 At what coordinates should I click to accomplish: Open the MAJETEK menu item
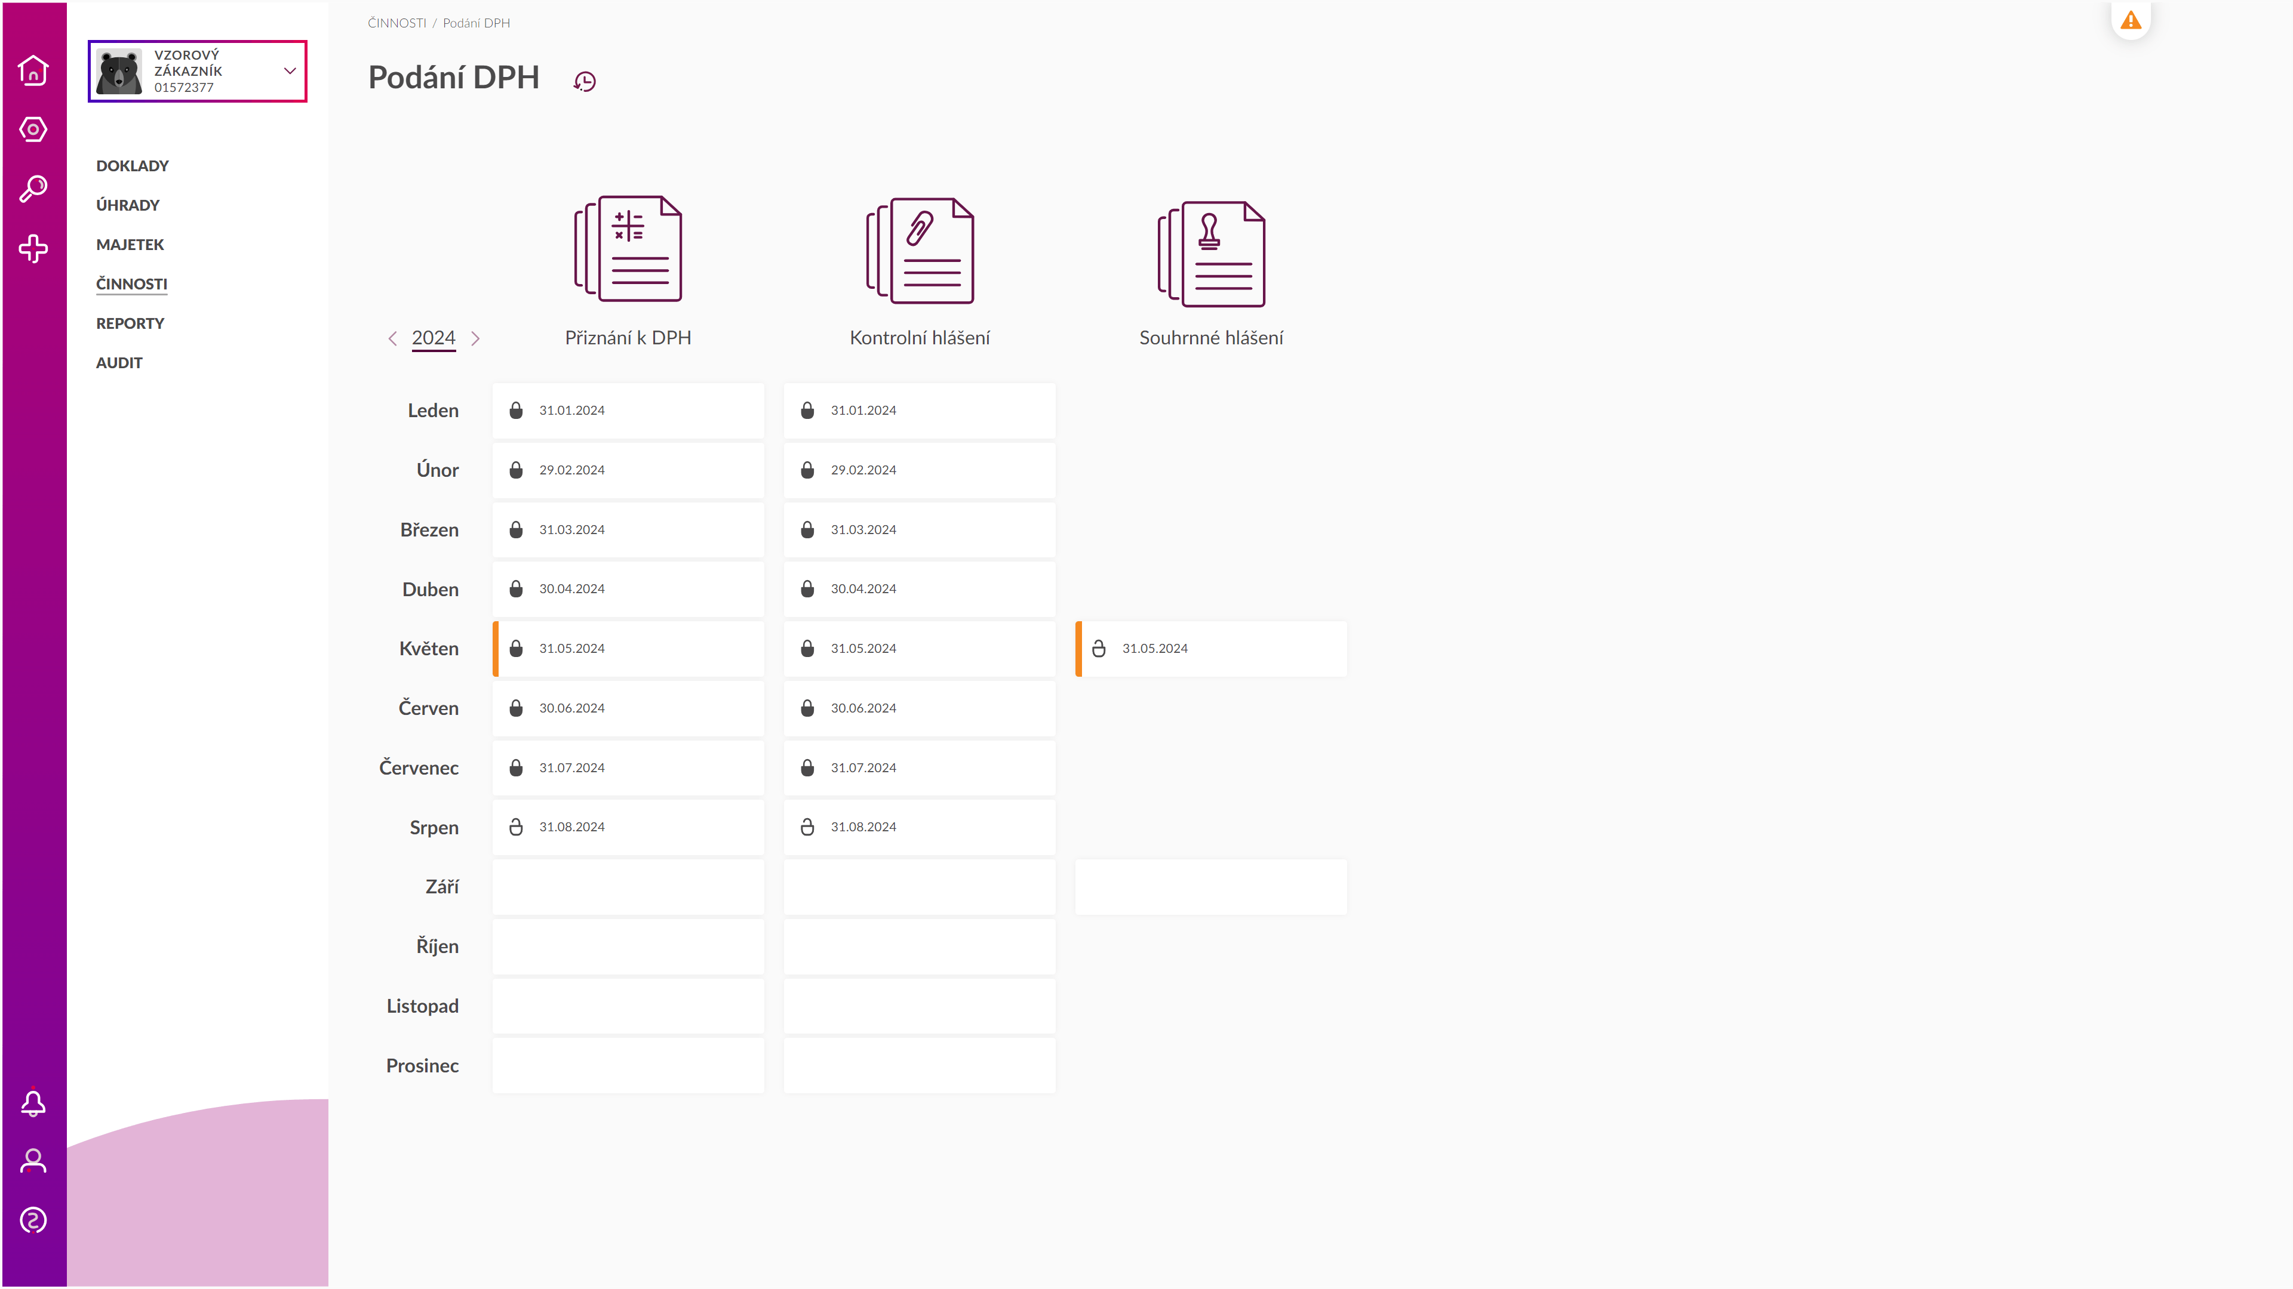pyautogui.click(x=130, y=245)
